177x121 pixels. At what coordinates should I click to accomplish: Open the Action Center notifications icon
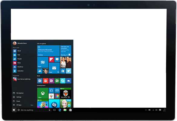(160, 110)
